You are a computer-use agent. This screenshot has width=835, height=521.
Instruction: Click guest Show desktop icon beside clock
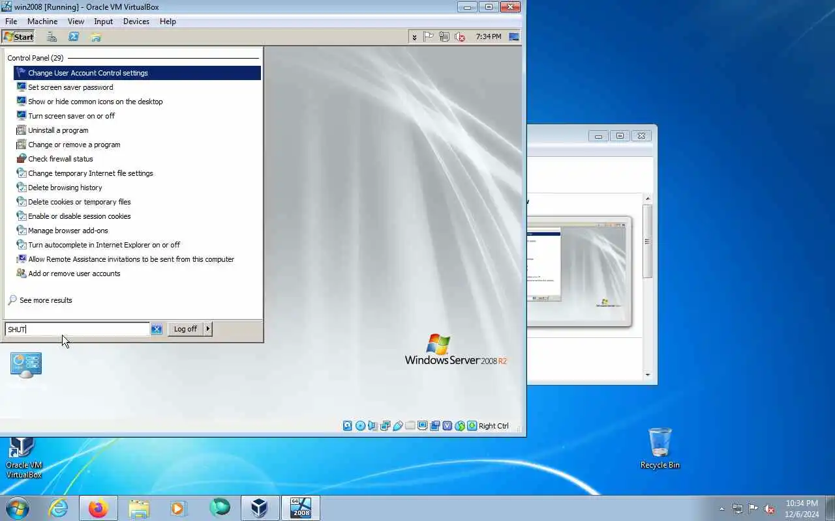[x=515, y=37]
